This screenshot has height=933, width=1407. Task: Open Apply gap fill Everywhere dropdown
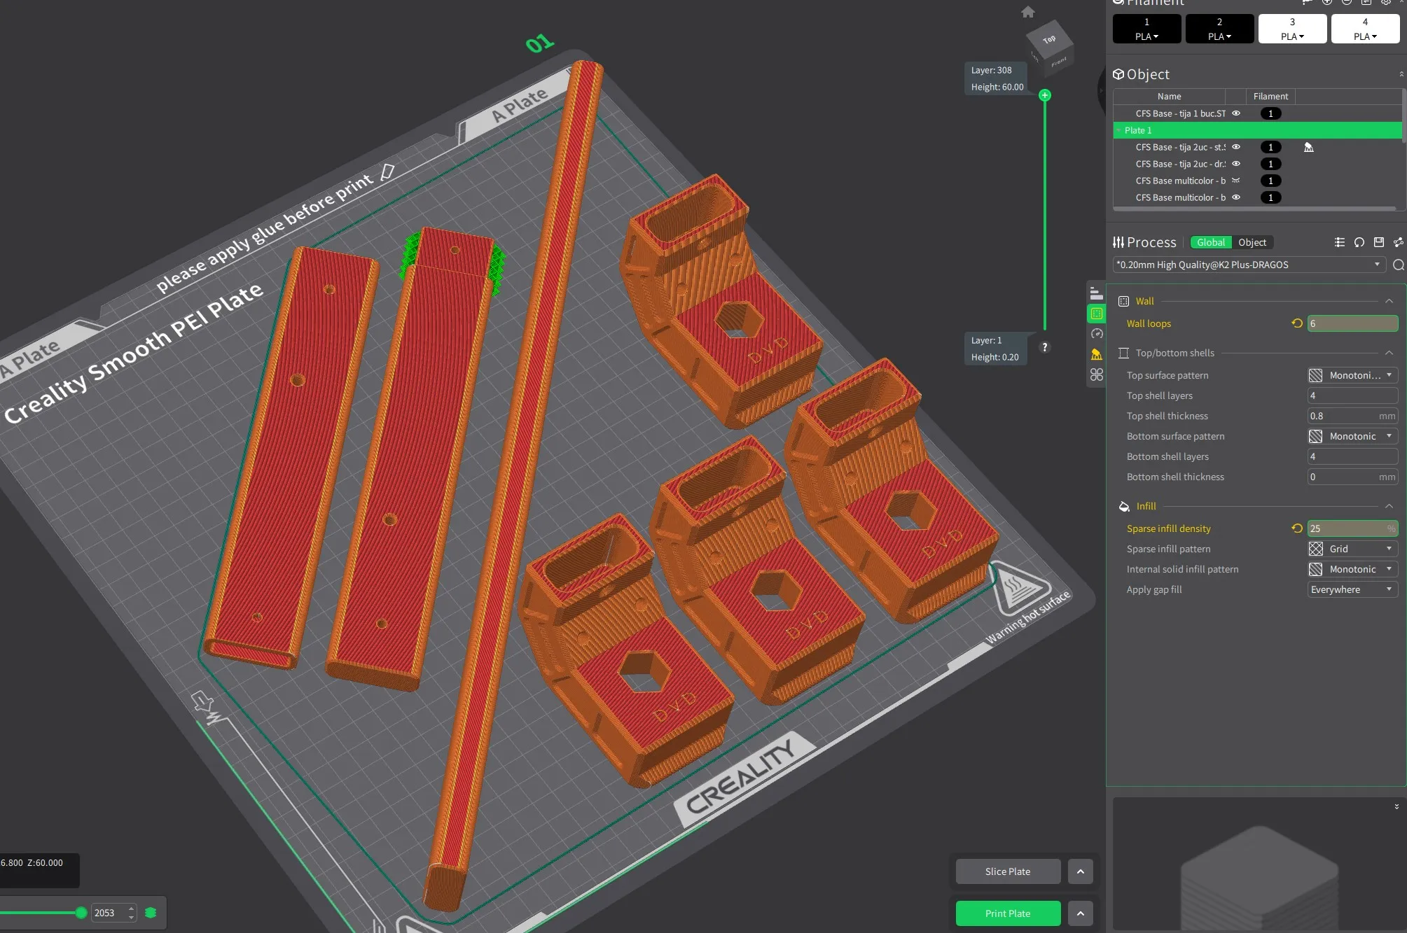1352,589
